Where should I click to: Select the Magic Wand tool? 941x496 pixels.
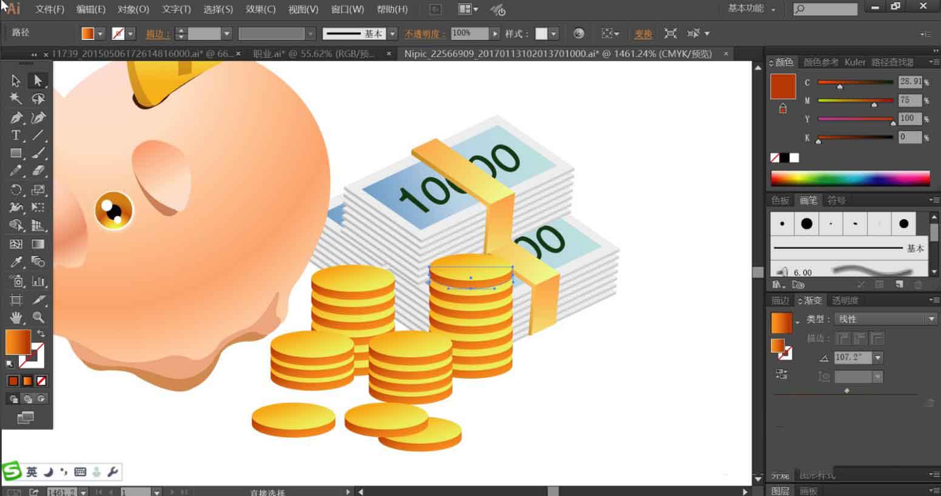[x=16, y=99]
